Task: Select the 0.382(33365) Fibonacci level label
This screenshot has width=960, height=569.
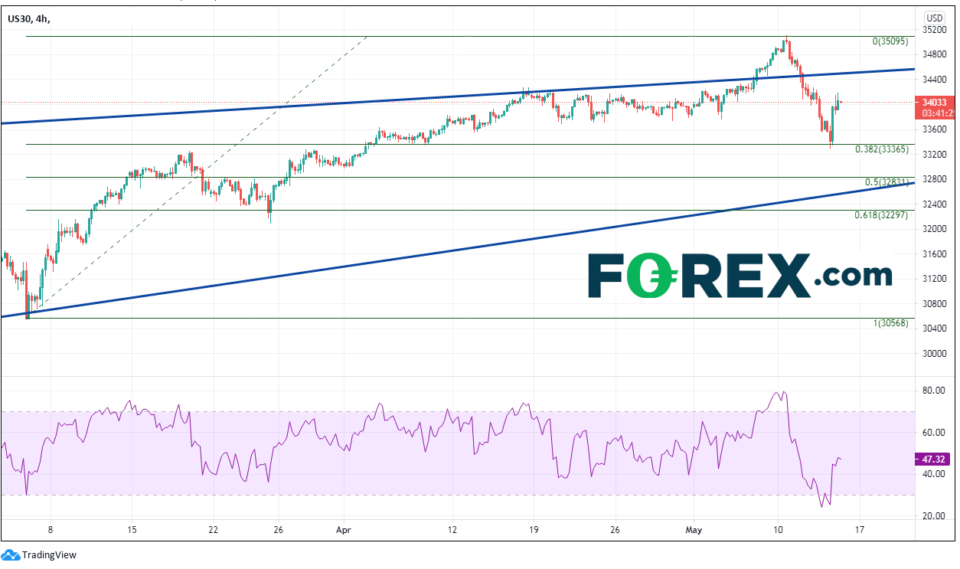Action: (x=881, y=150)
